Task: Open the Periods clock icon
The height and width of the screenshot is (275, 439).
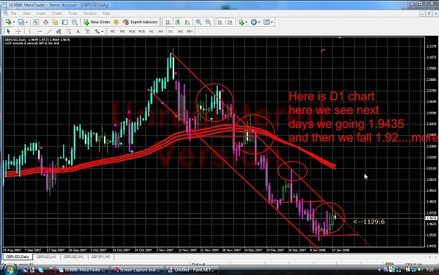Action: 254,22
